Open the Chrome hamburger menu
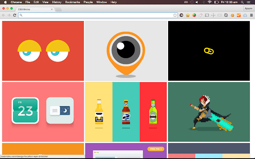255x159 pixels. 251,15
